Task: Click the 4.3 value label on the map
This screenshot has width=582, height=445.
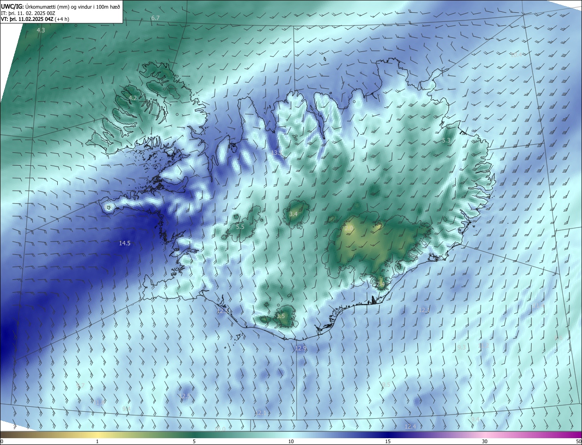Action: tap(41, 30)
